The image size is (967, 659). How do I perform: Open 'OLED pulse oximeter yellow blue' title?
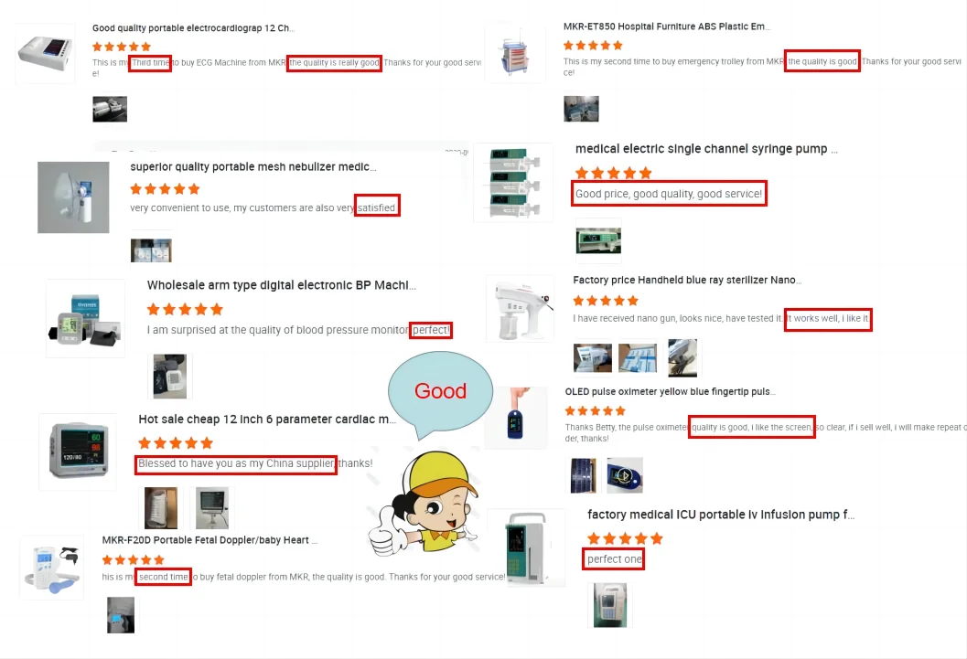671,392
